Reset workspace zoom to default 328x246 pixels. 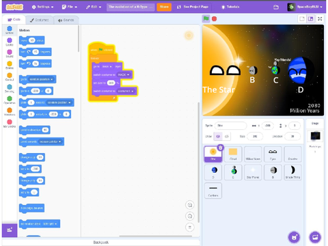[x=190, y=227]
